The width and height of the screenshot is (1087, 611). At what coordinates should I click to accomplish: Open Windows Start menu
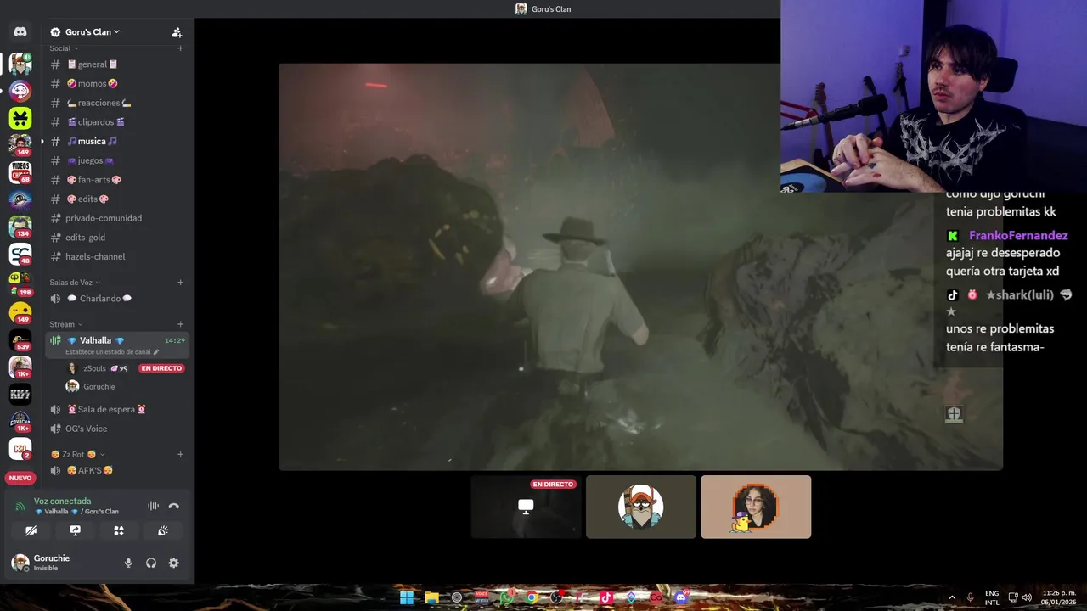[407, 597]
